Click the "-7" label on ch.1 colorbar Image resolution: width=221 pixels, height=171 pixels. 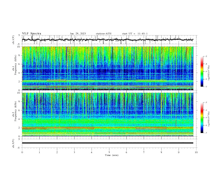[206, 87]
